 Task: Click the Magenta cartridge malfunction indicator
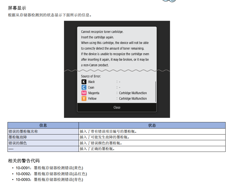click(133, 93)
